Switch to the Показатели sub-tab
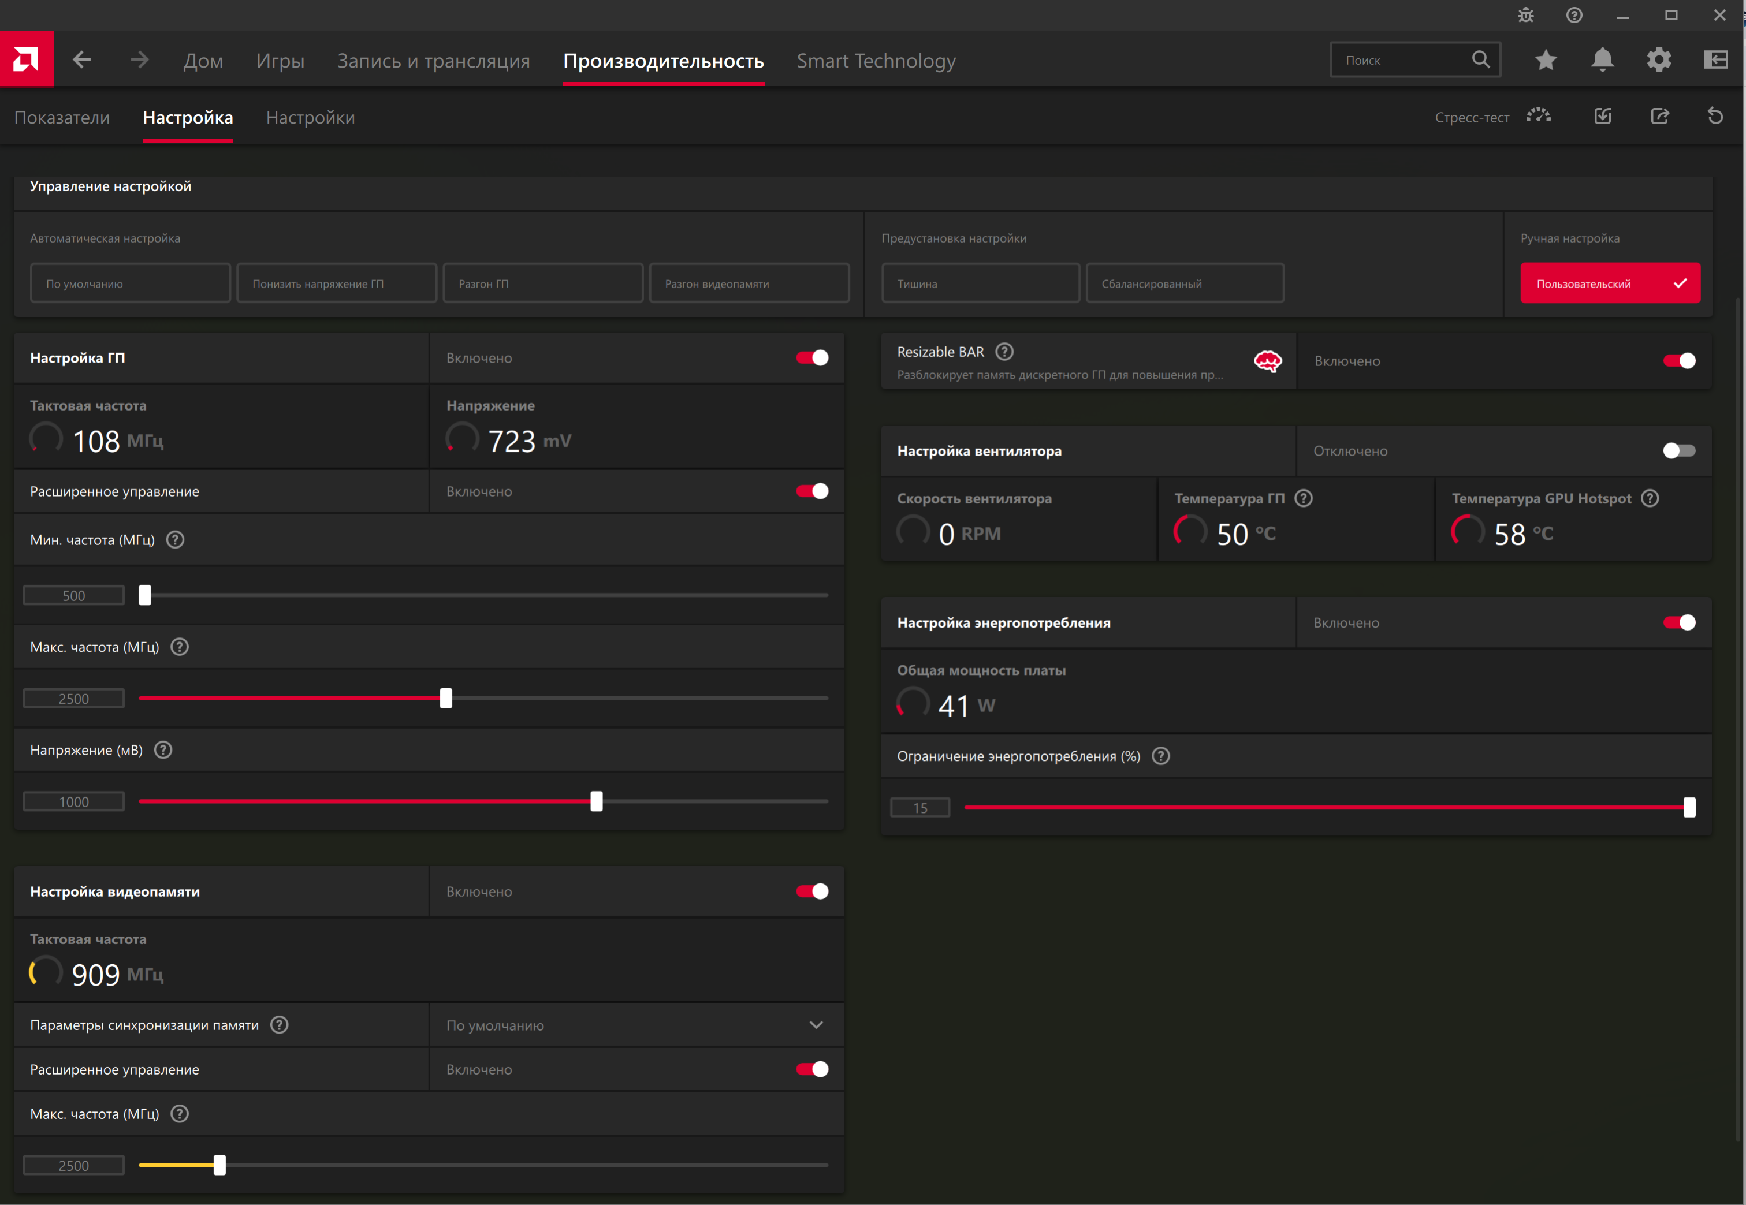Screen dimensions: 1746x1205 click(62, 118)
